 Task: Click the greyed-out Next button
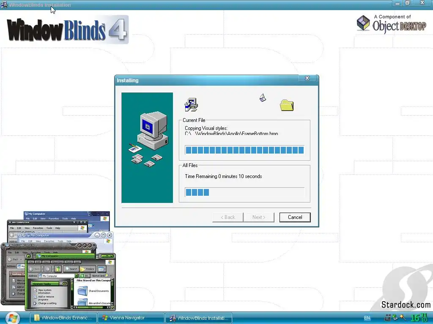[x=259, y=217]
